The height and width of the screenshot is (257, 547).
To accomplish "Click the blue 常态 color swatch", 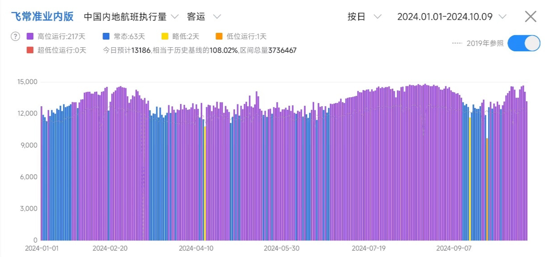I will (x=106, y=36).
